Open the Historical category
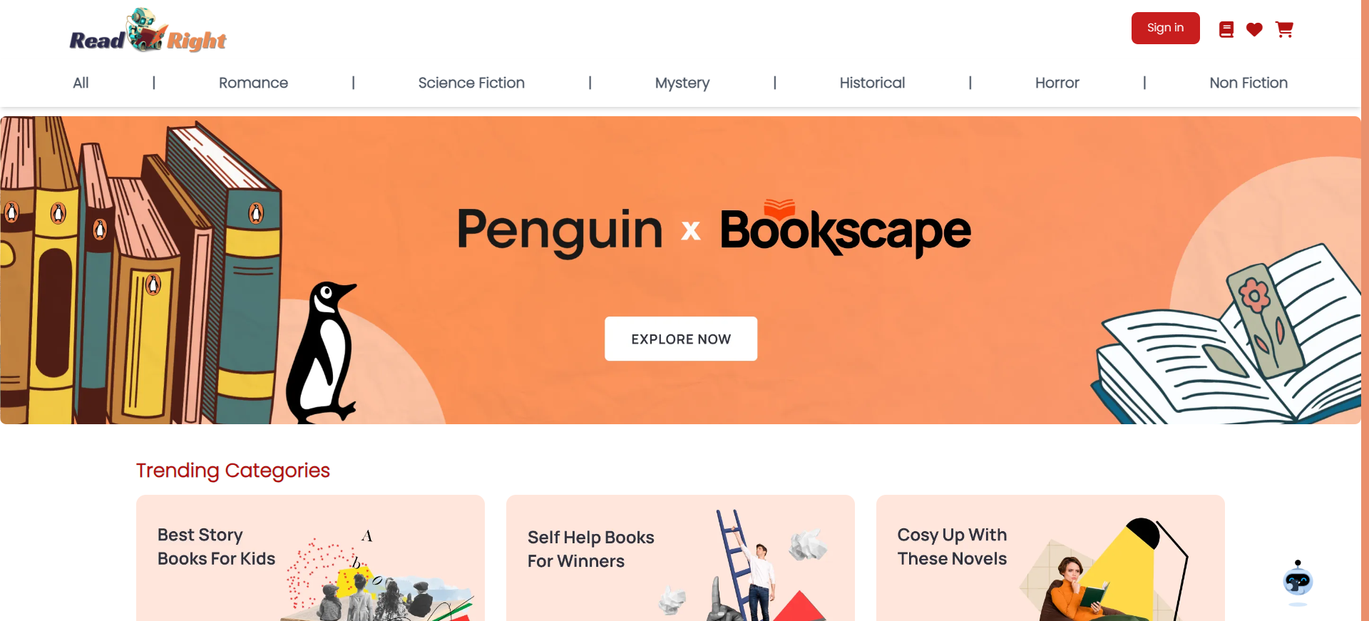Image resolution: width=1369 pixels, height=621 pixels. [872, 83]
